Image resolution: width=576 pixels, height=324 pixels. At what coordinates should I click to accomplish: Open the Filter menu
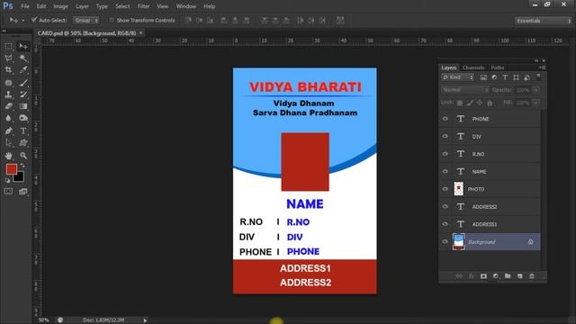143,6
